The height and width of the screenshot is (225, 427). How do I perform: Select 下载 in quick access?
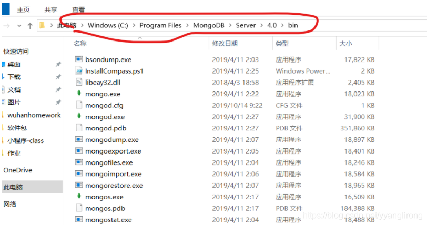14,77
